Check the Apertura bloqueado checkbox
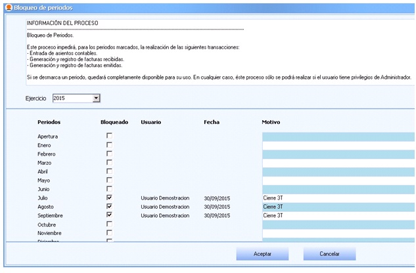Screen dimensions: 416x273 coord(109,136)
